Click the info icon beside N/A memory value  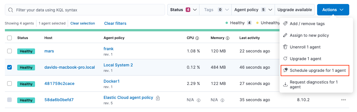point(222,100)
